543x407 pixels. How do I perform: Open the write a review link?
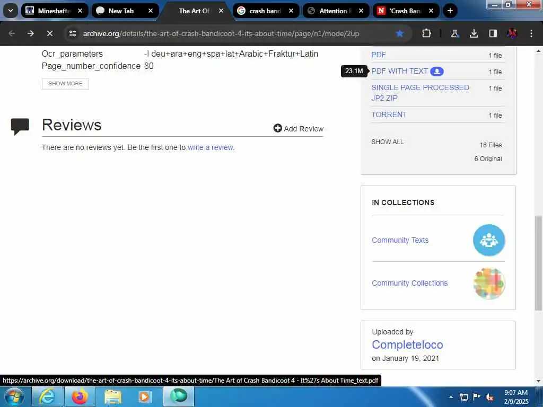[211, 147]
